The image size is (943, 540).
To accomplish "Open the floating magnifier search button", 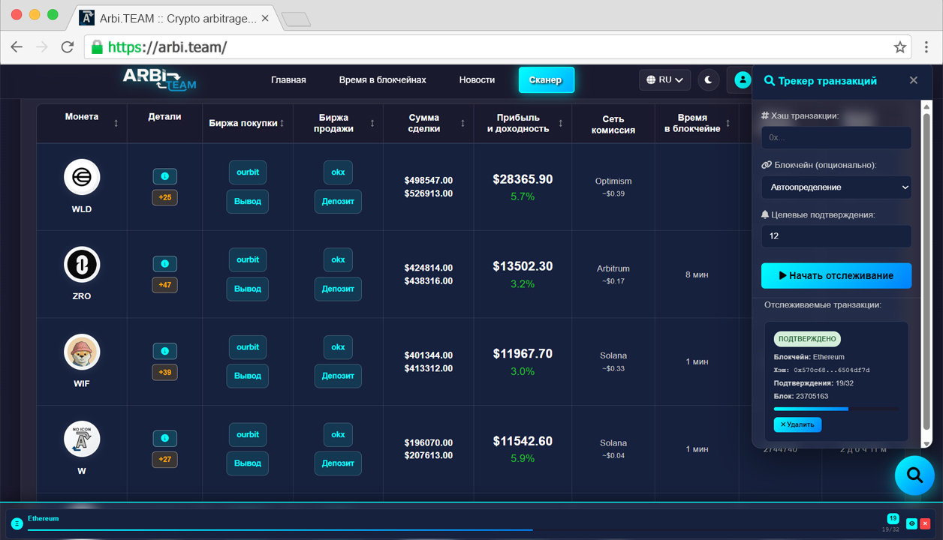I will (x=914, y=475).
